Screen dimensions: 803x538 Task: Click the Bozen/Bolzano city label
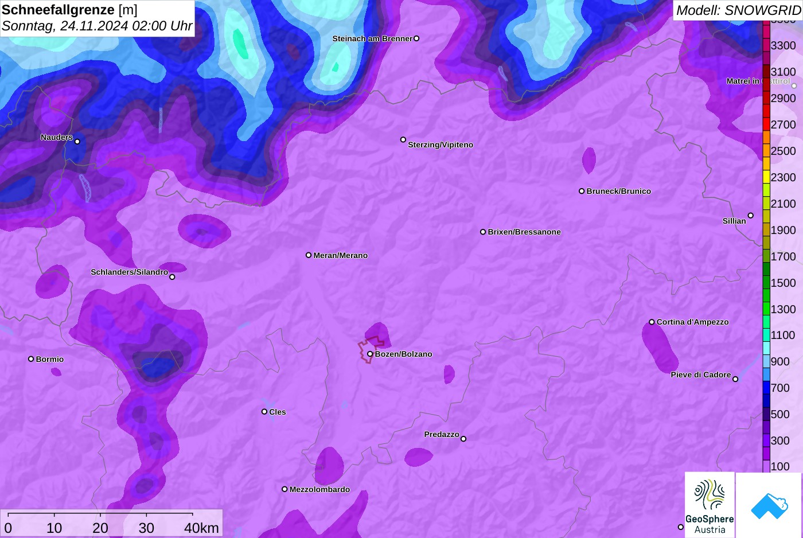[x=403, y=354]
